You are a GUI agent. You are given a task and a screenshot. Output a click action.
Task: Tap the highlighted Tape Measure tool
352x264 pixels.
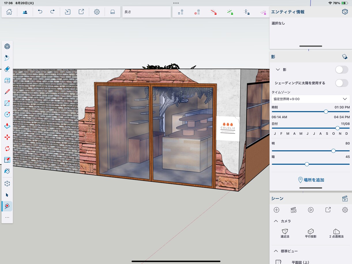(7, 206)
